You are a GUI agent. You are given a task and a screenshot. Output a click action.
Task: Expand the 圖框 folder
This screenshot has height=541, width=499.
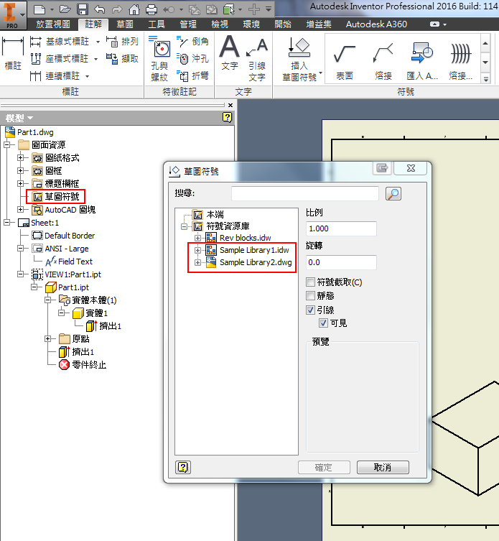[21, 170]
